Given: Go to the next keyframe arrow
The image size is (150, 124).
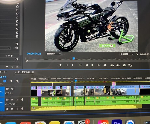Looking at the screenshot, I should click(12, 56).
